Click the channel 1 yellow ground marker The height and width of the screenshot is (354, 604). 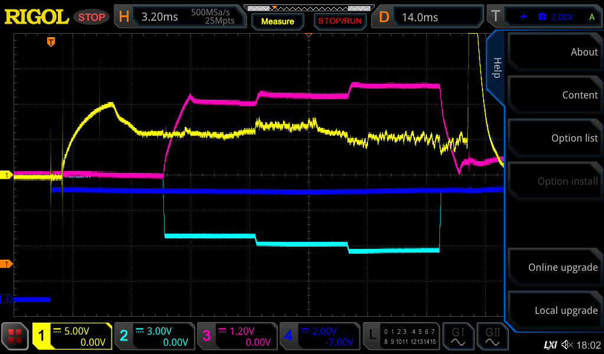coord(7,175)
